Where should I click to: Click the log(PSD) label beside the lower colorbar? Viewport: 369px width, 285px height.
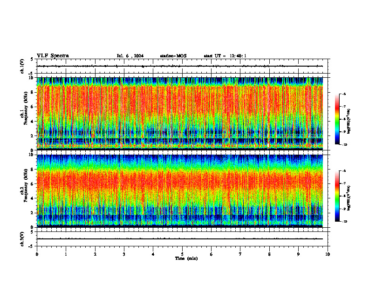point(349,198)
